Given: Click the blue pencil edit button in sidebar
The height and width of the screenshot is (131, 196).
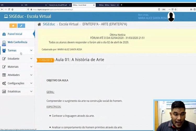Looking at the screenshot, I should (21, 26).
